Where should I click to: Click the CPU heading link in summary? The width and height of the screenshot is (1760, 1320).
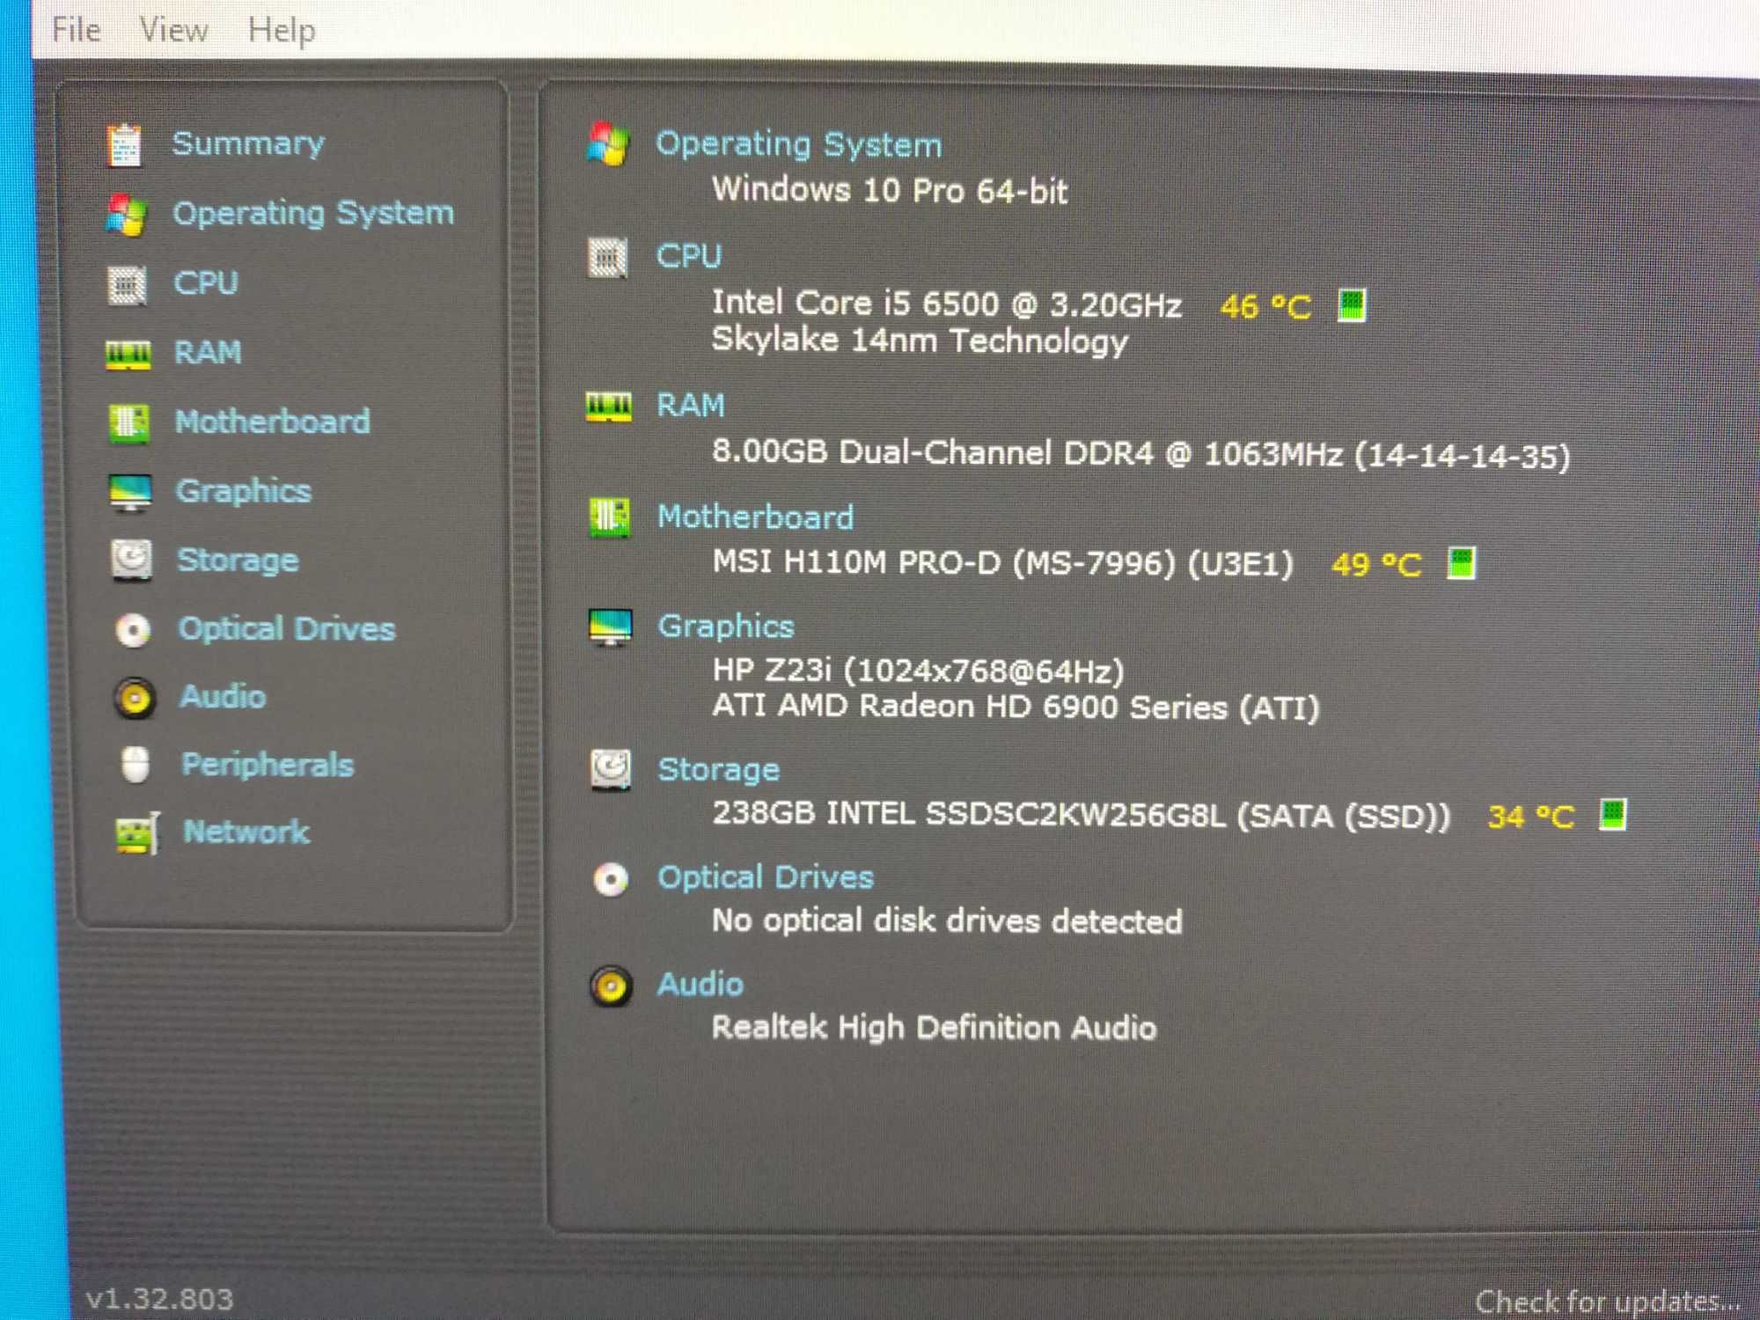click(x=689, y=256)
